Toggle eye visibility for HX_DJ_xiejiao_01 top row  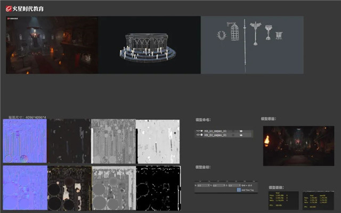pos(198,130)
